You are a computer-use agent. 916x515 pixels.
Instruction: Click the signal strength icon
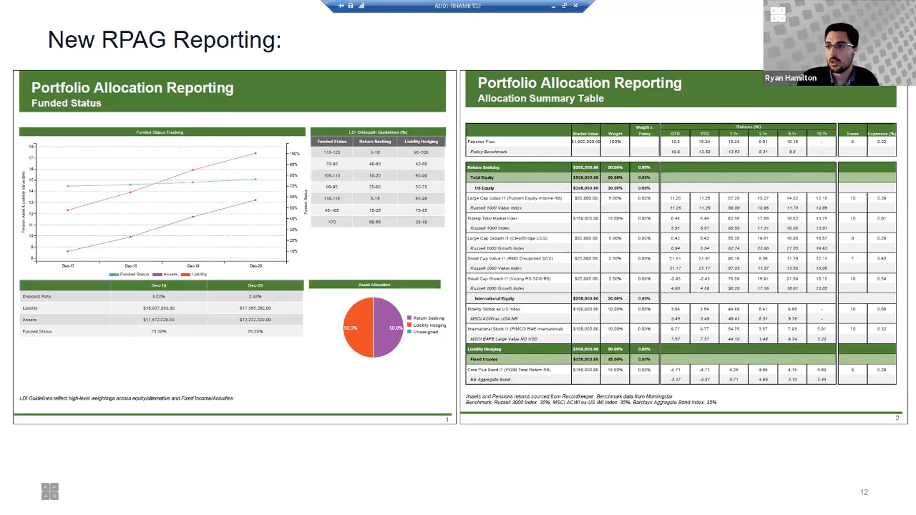pos(361,6)
